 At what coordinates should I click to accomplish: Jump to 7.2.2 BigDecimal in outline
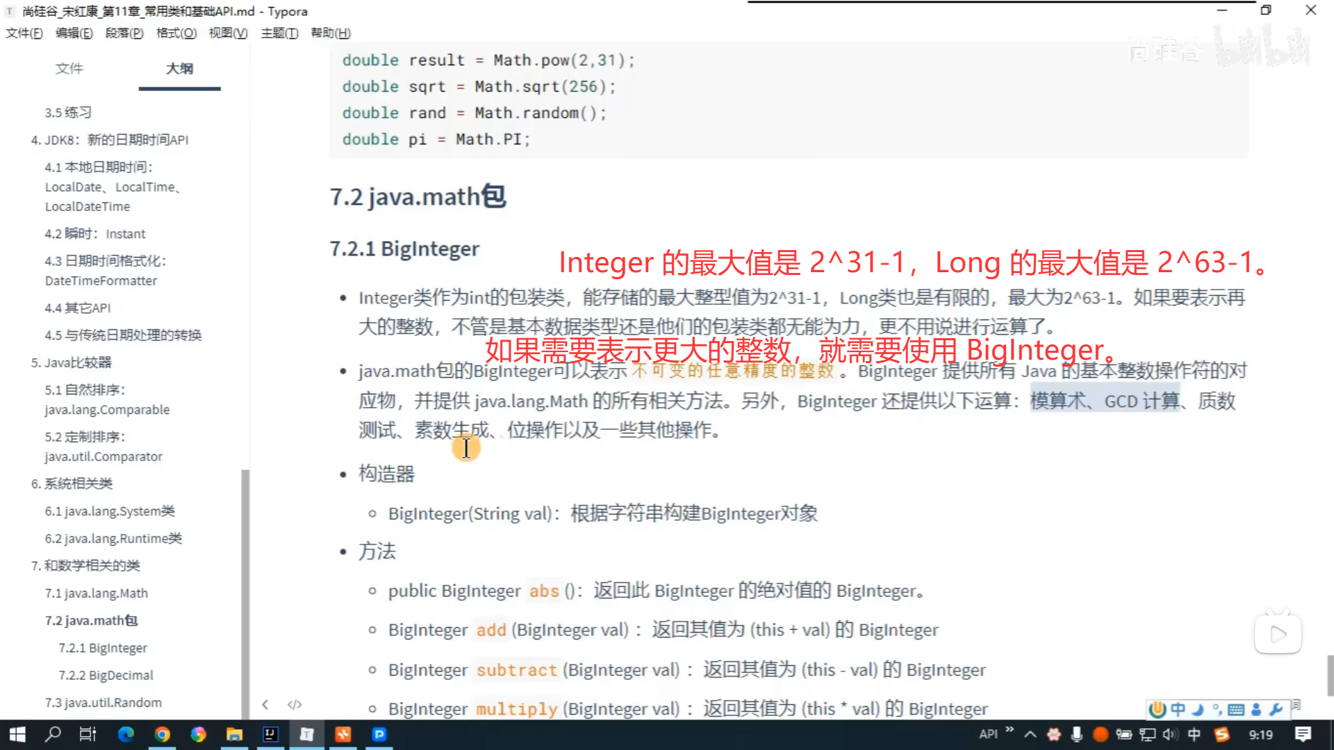click(106, 675)
